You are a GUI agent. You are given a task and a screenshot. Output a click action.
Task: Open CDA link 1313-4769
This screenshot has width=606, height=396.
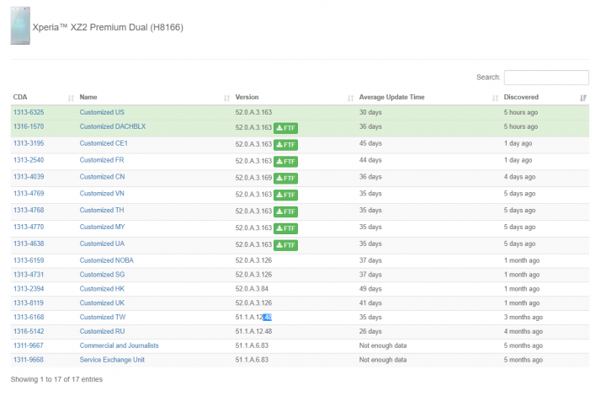click(x=29, y=193)
